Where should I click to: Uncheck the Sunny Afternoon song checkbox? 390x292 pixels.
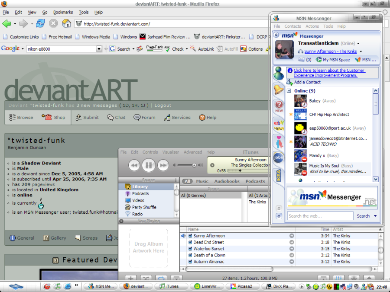click(x=190, y=236)
